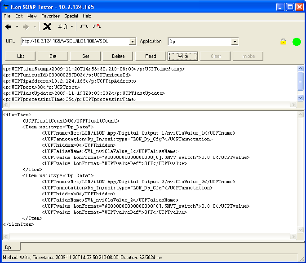Open the Favorites menu

50,16
